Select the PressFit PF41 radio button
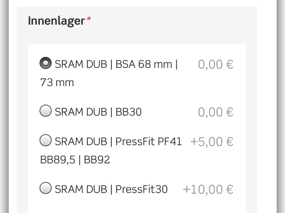Image resolution: width=285 pixels, height=213 pixels. [46, 141]
